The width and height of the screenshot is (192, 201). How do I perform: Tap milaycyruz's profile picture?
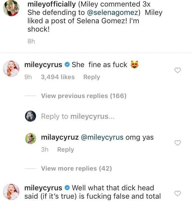coord(30,138)
